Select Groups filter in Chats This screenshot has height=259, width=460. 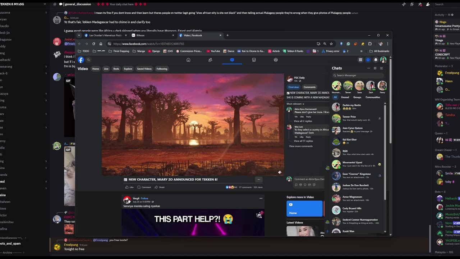[357, 97]
